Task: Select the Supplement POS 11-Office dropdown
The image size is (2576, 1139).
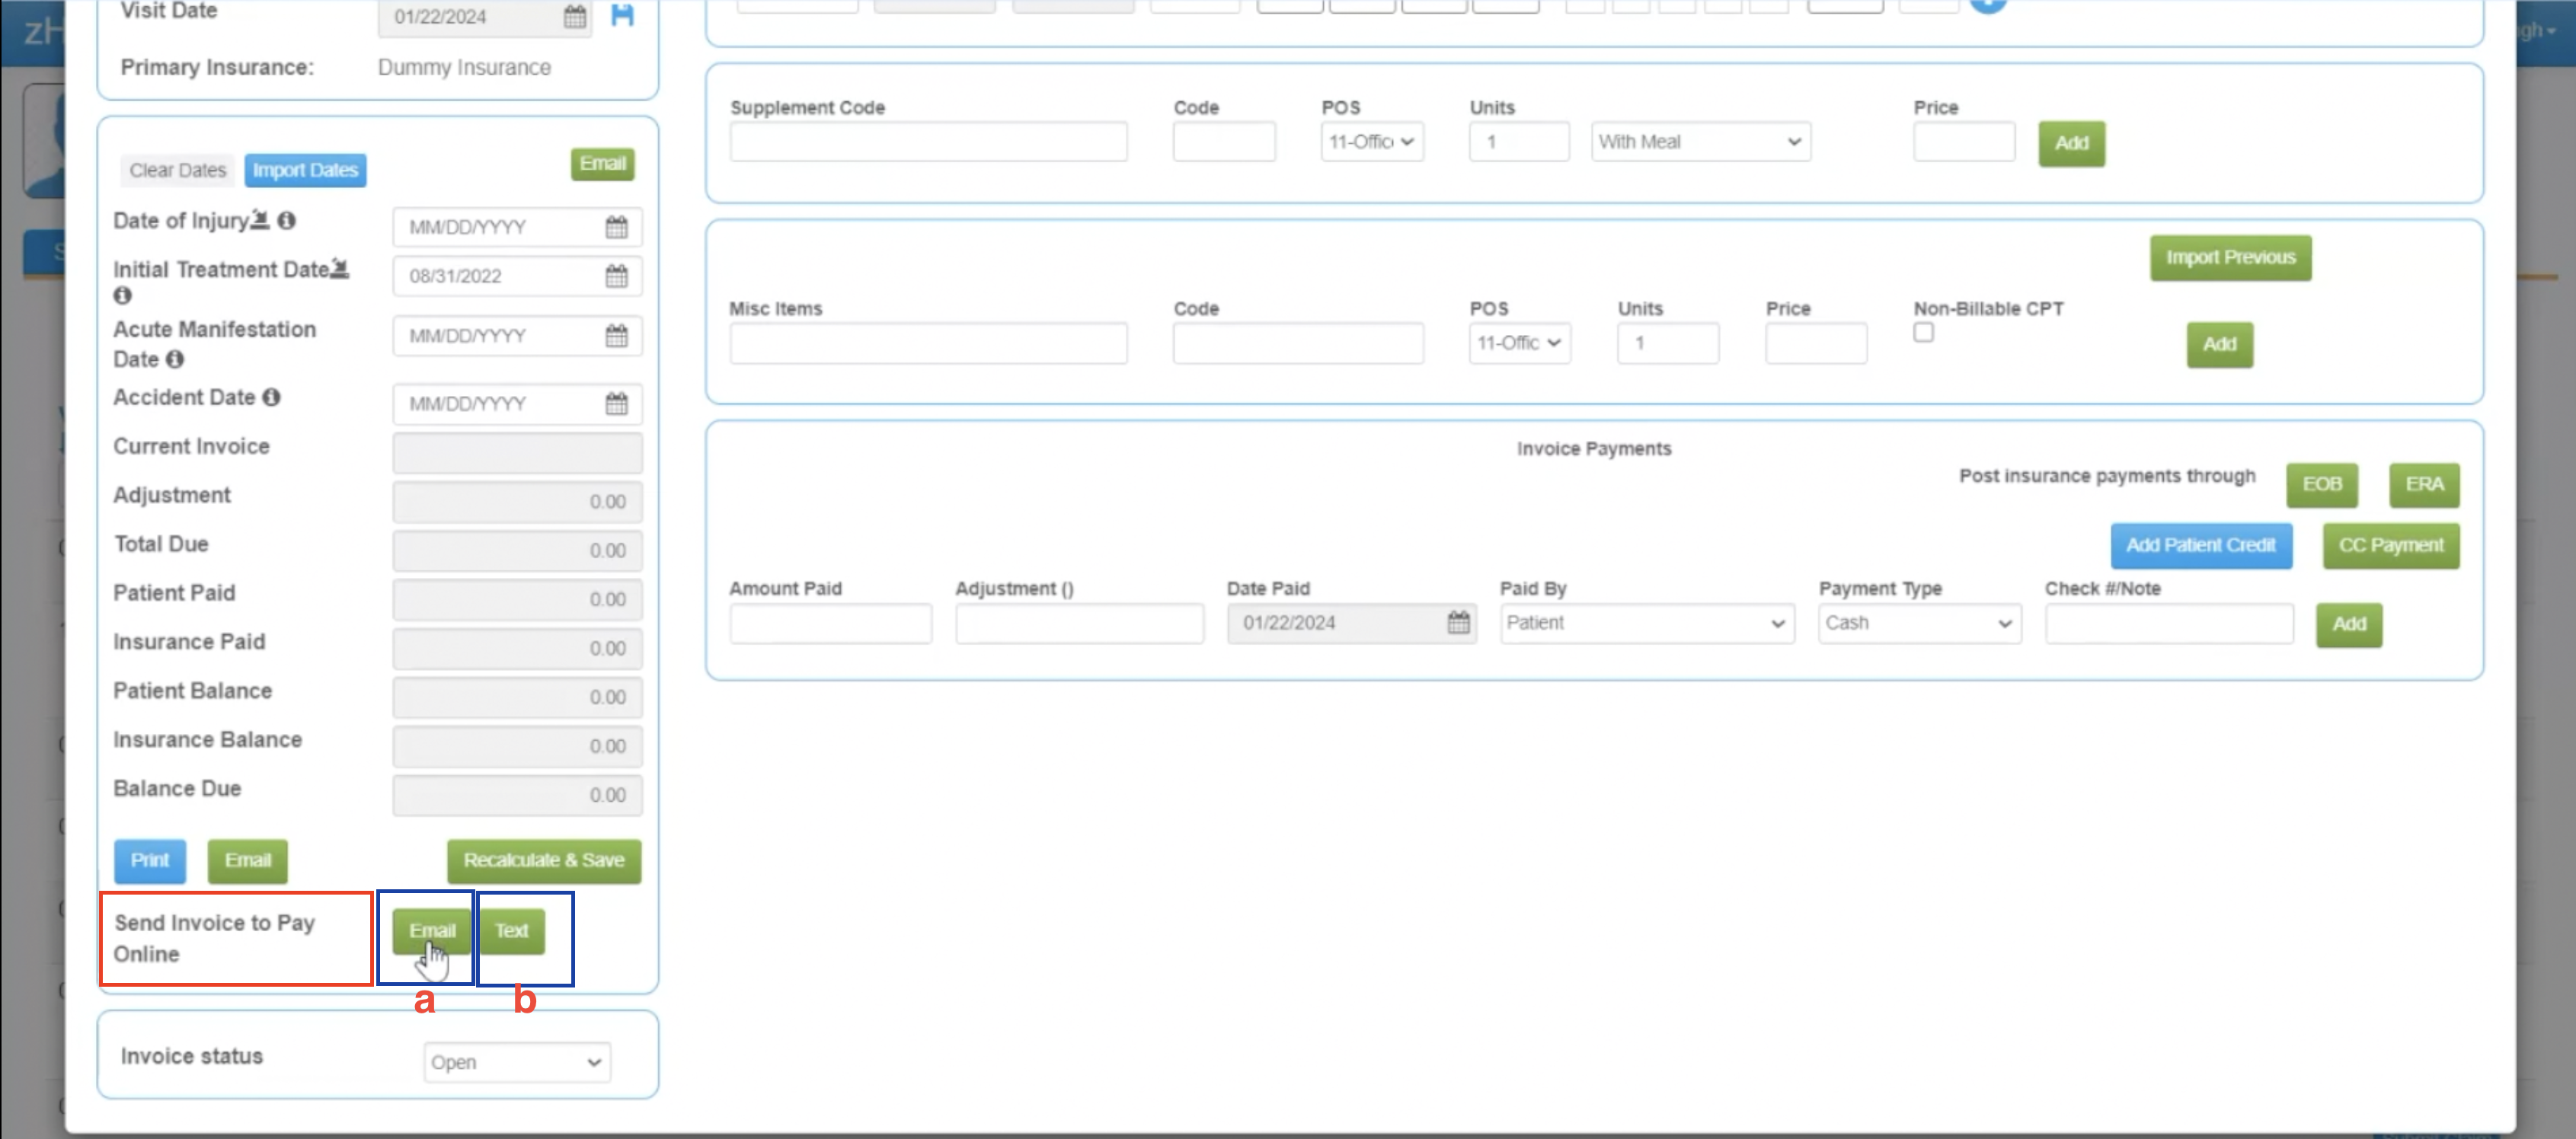Action: point(1371,142)
